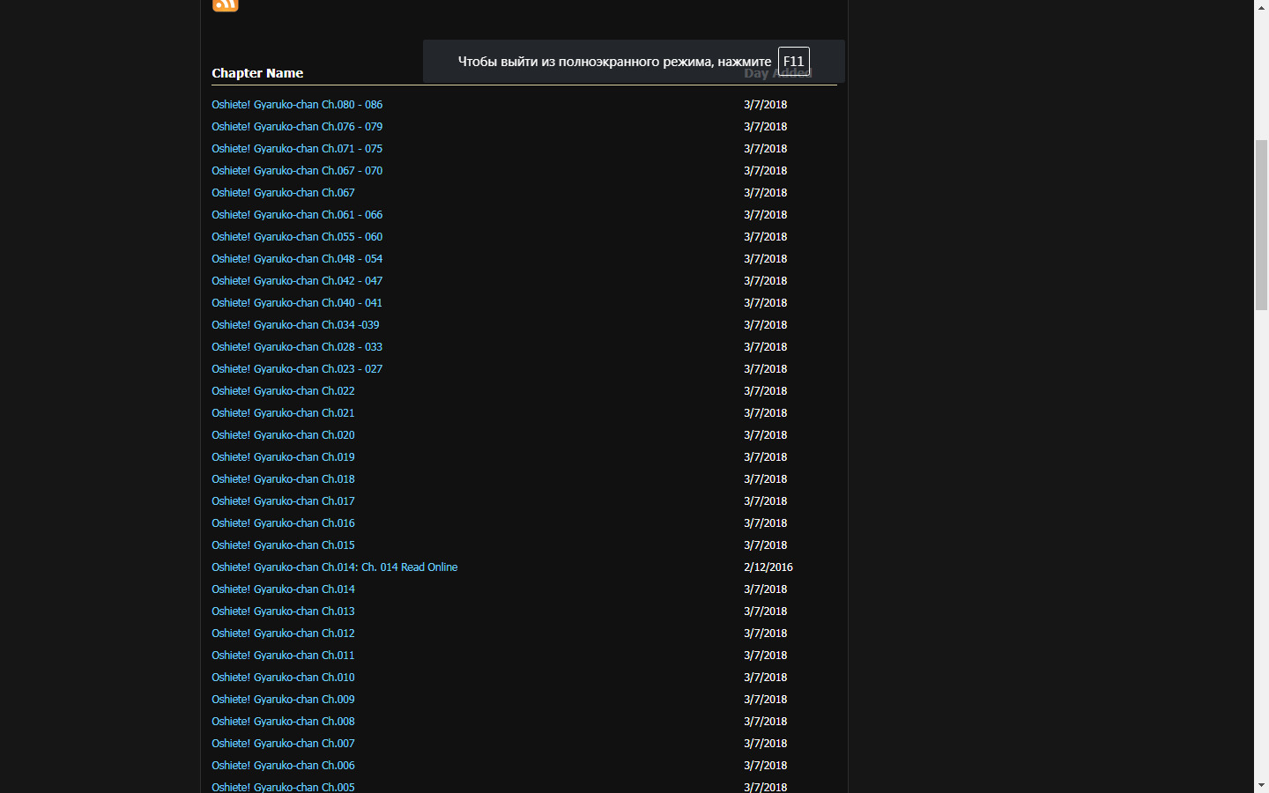Open chapter link Ch.034 -039
The height and width of the screenshot is (793, 1269).
(295, 325)
